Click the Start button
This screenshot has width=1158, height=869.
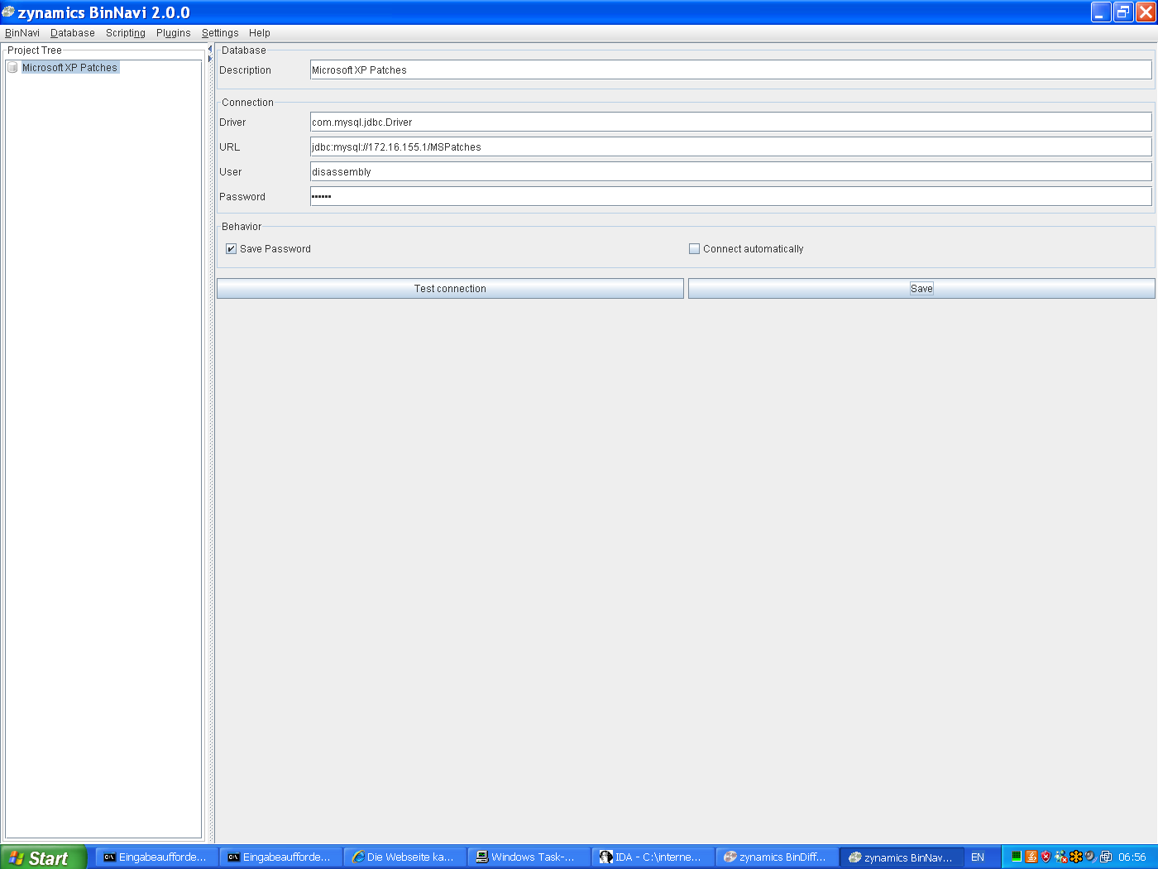[43, 857]
